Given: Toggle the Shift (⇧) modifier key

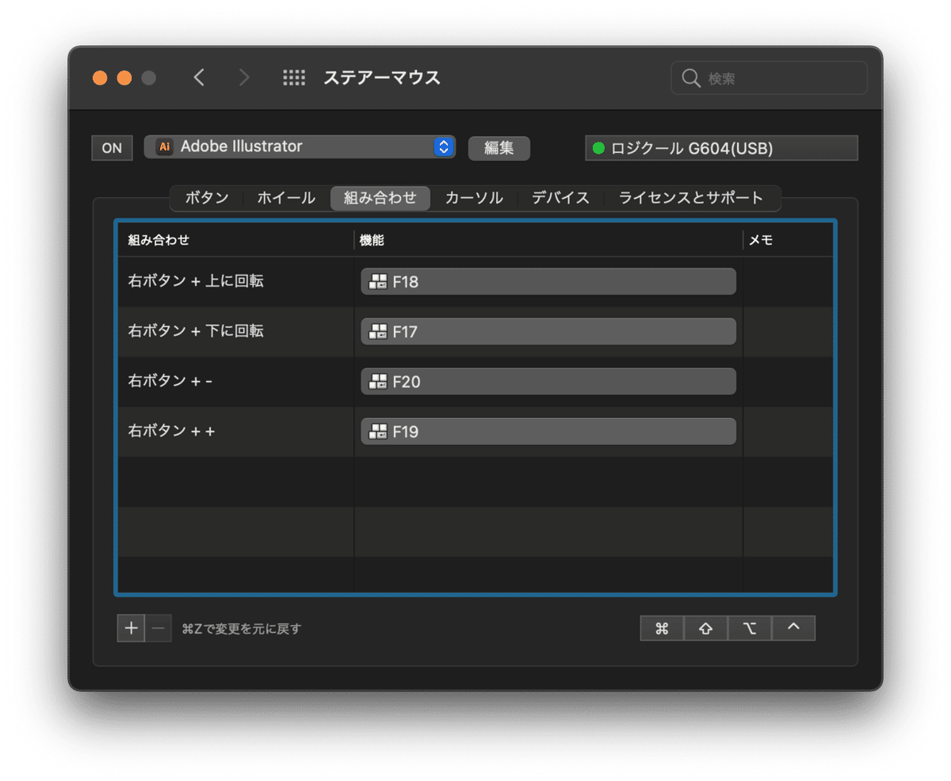Looking at the screenshot, I should (705, 627).
